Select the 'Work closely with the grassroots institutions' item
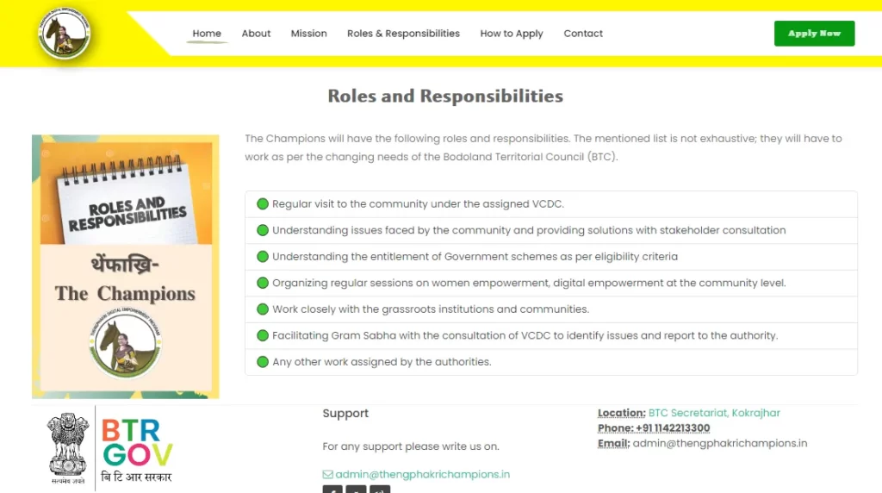The width and height of the screenshot is (882, 493). [551, 309]
